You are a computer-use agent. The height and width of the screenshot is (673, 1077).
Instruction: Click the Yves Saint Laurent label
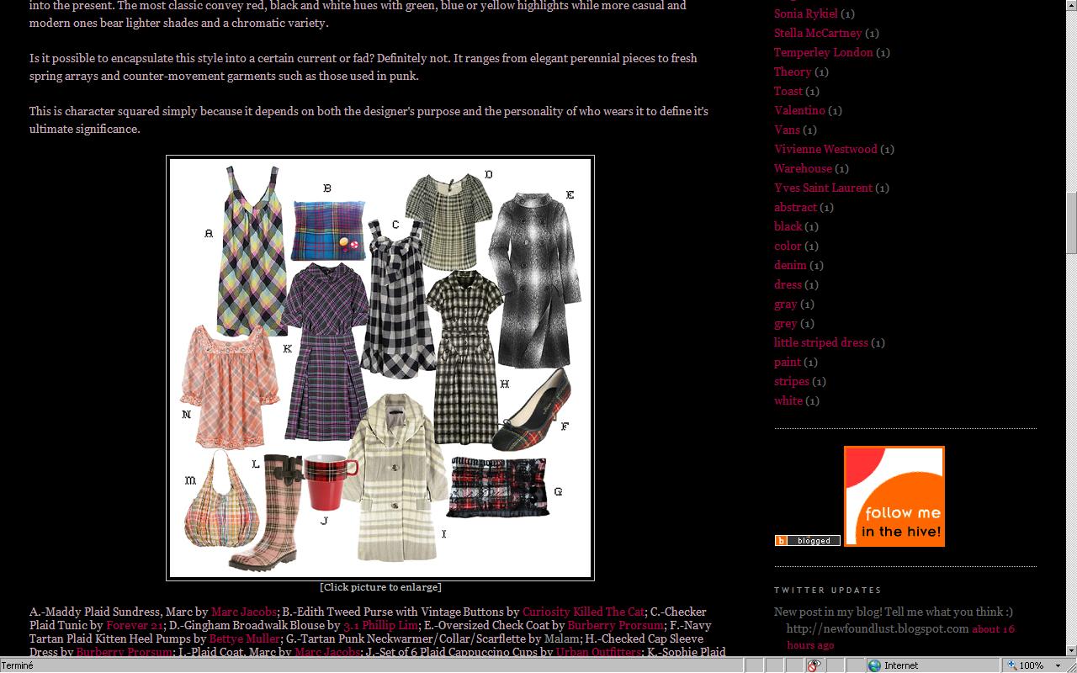click(823, 188)
